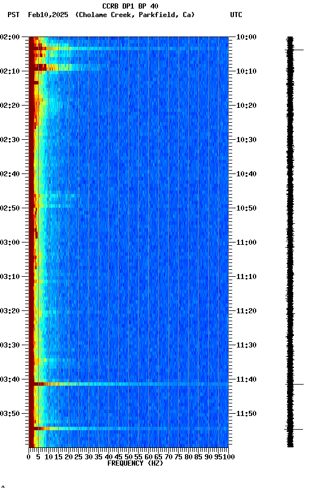Click the UTC time label 11:10
This screenshot has height=493, width=315.
(246, 277)
